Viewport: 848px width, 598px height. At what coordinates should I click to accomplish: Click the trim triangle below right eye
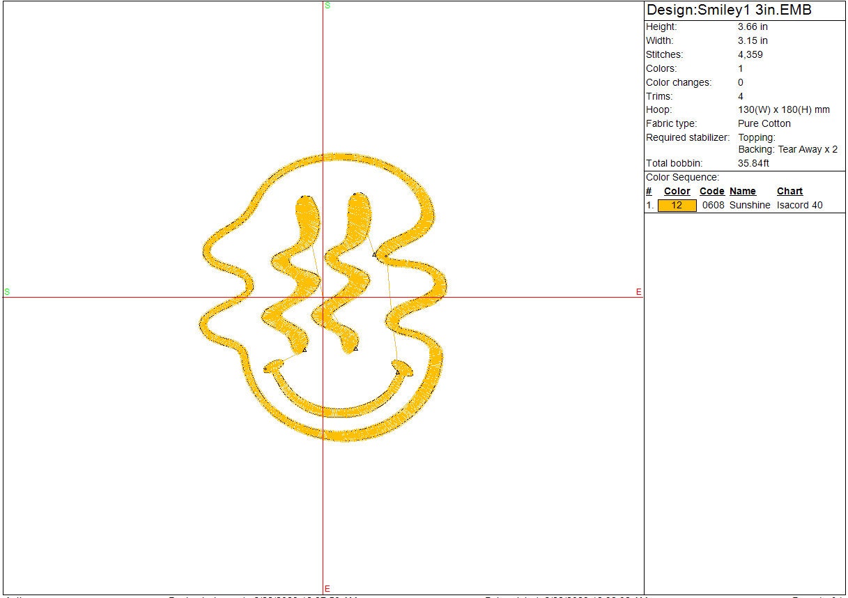point(355,348)
